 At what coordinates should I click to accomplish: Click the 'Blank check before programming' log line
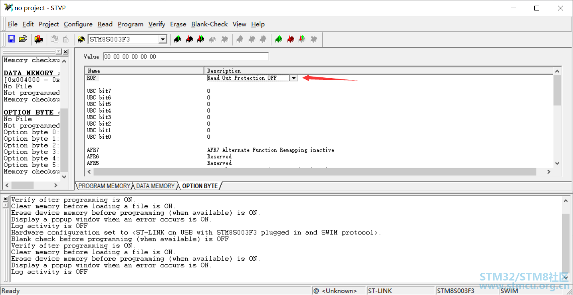(x=120, y=239)
